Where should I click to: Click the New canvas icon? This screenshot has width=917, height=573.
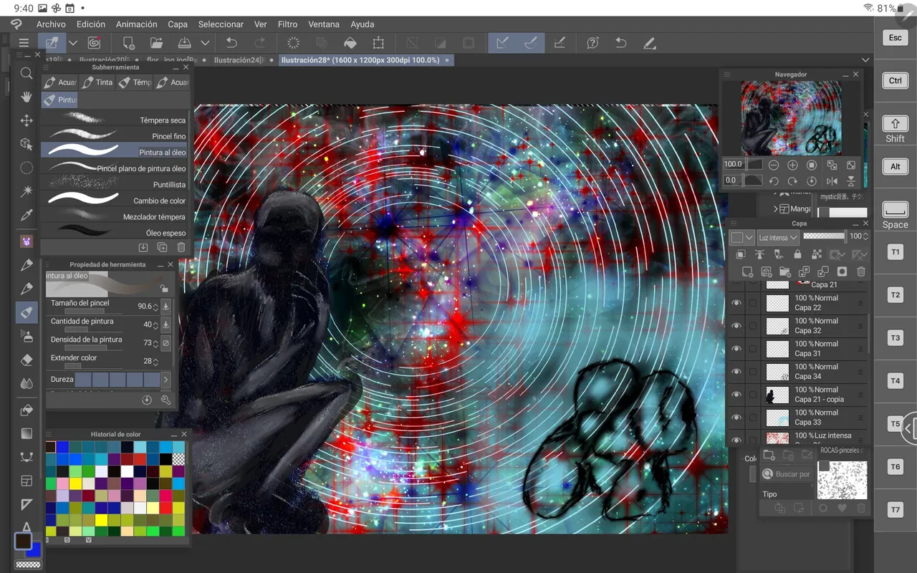(128, 43)
